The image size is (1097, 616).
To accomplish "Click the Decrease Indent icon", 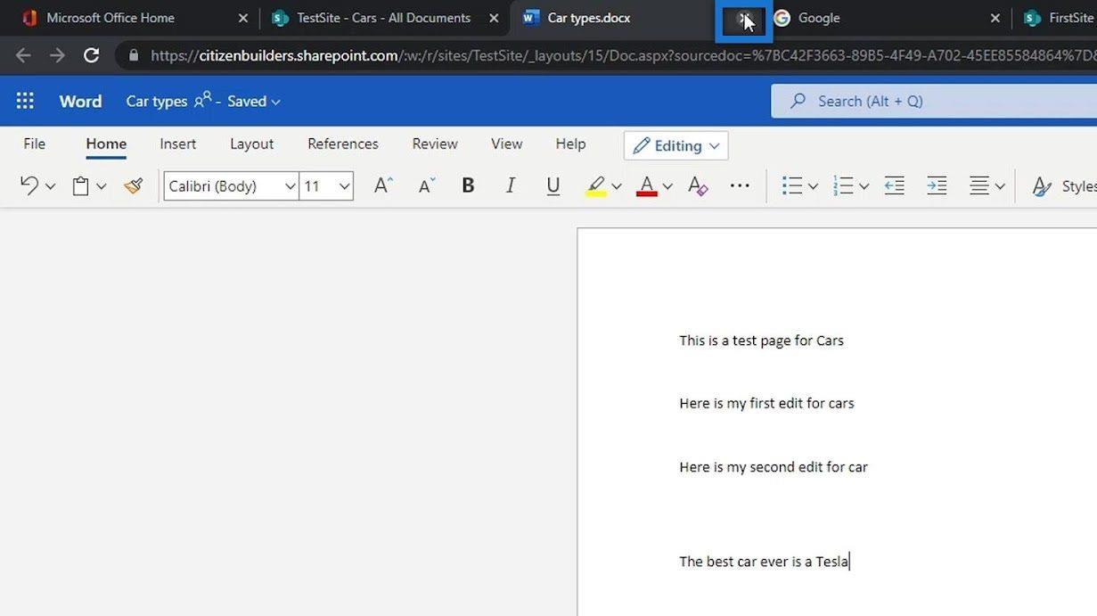I will (895, 185).
